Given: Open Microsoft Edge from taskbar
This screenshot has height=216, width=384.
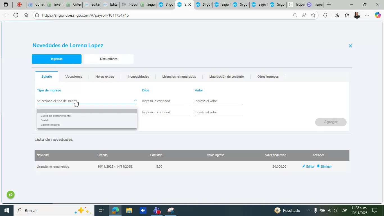Looking at the screenshot, I should coord(116,210).
